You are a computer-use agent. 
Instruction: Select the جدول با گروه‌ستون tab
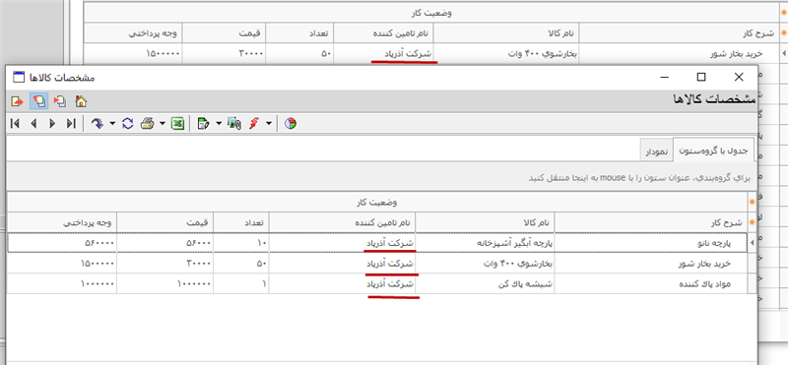[x=713, y=151]
